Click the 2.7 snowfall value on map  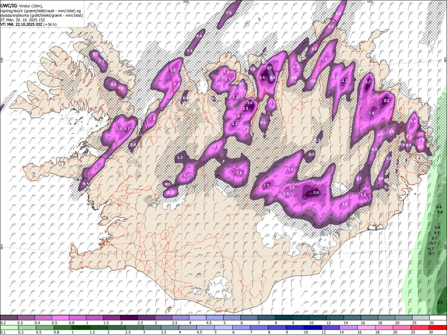point(368,82)
